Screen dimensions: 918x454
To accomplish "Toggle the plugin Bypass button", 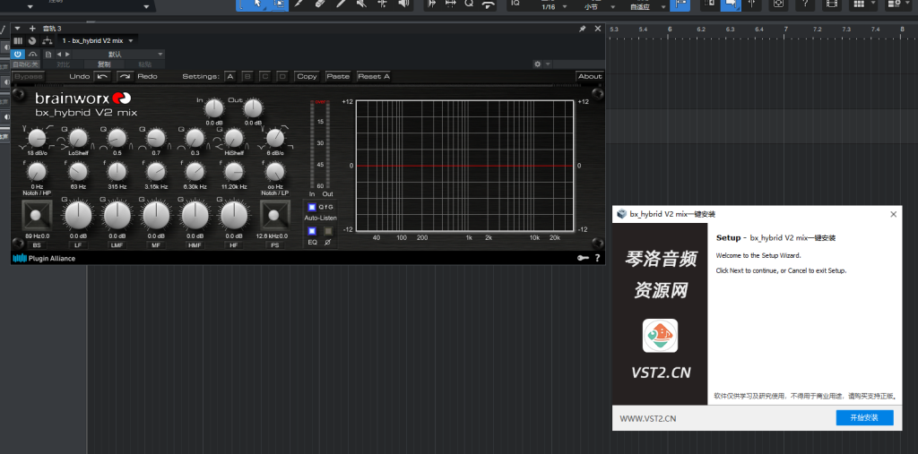I will (28, 77).
